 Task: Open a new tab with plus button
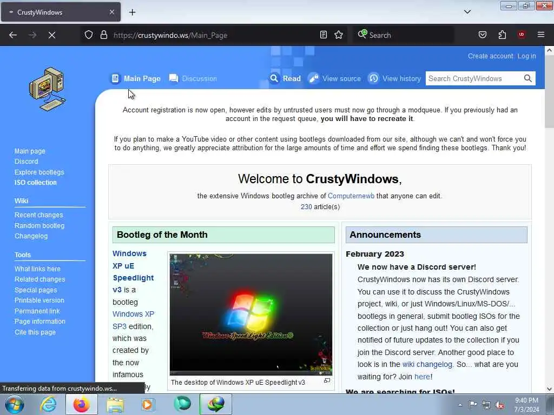(132, 12)
